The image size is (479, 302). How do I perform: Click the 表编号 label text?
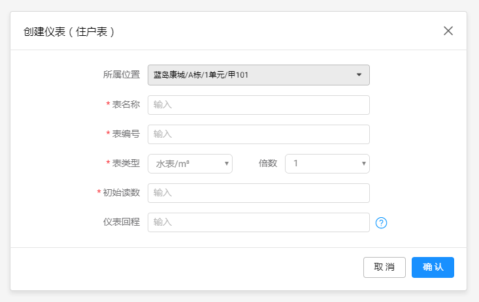tap(125, 134)
